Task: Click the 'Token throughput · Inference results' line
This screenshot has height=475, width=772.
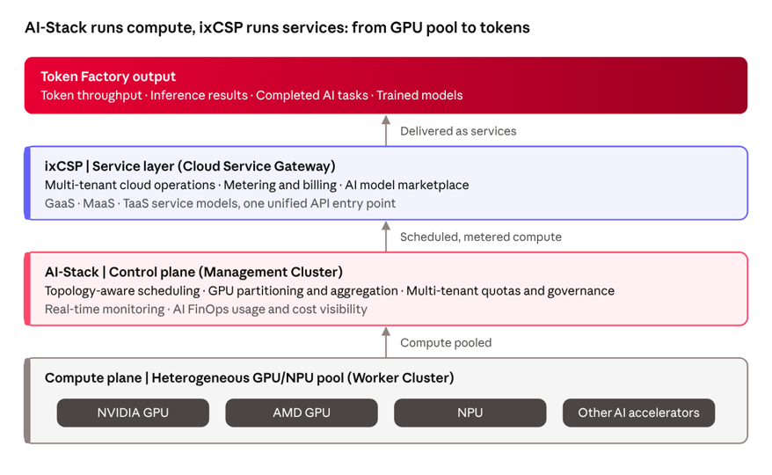Action: pos(251,95)
